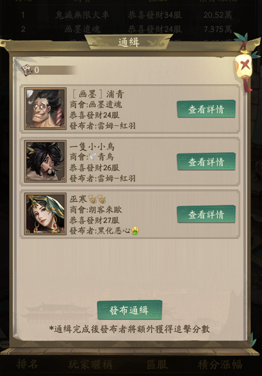Click the 排名 column header
This screenshot has width=262, height=376.
click(27, 364)
